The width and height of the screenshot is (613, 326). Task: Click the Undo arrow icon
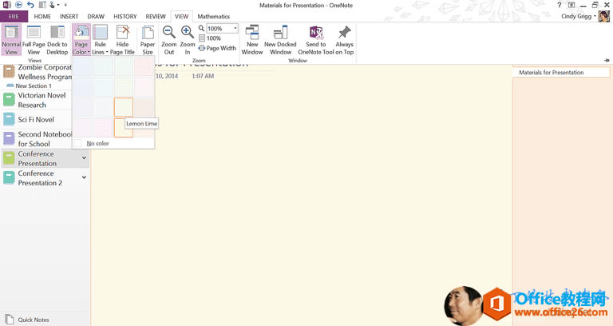(30, 5)
